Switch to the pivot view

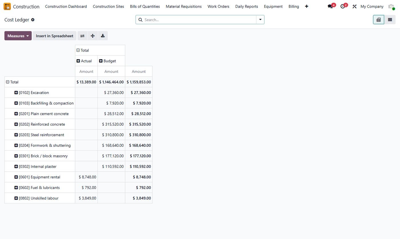tap(379, 20)
